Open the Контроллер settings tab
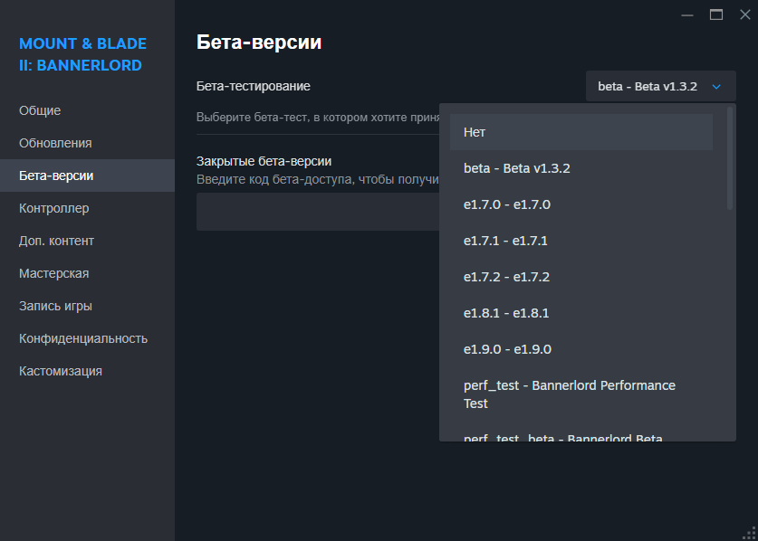The width and height of the screenshot is (758, 541). point(87,209)
